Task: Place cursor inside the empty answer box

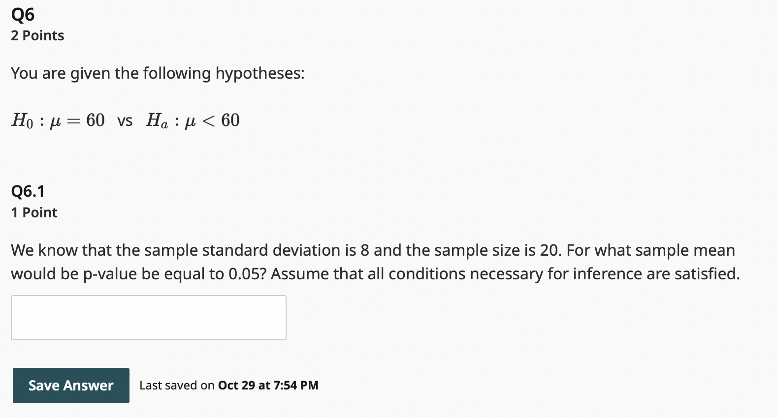Action: coord(148,317)
